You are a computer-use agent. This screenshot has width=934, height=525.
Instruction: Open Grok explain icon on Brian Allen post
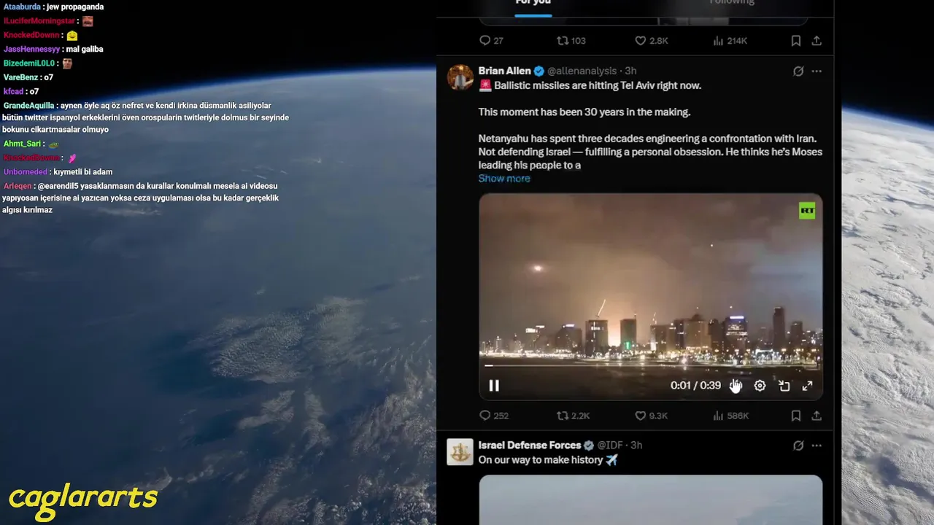click(798, 71)
